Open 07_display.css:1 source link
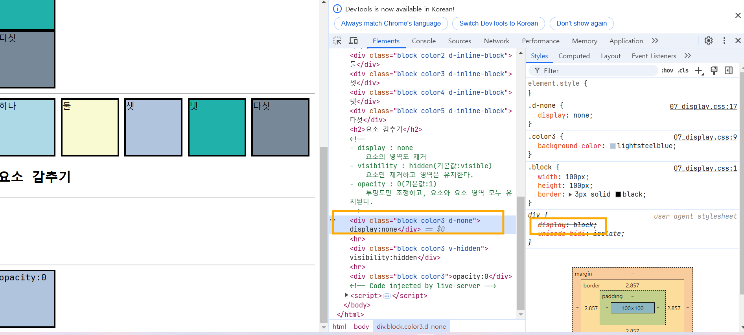Image resolution: width=744 pixels, height=335 pixels. click(705, 168)
